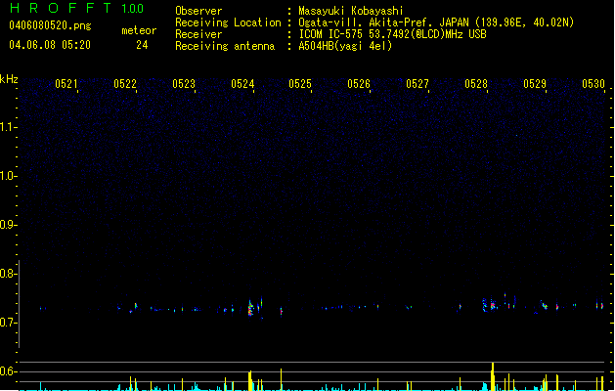Click the Receiving antenna label

click(x=225, y=46)
